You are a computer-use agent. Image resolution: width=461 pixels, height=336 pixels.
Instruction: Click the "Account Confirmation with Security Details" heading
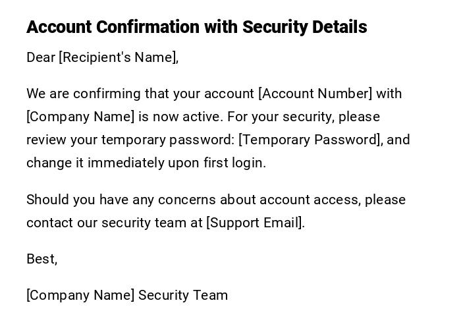[x=196, y=27]
